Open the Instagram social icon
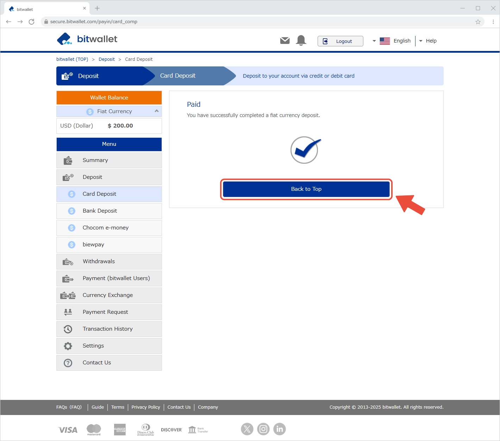This screenshot has height=441, width=500. (x=263, y=429)
